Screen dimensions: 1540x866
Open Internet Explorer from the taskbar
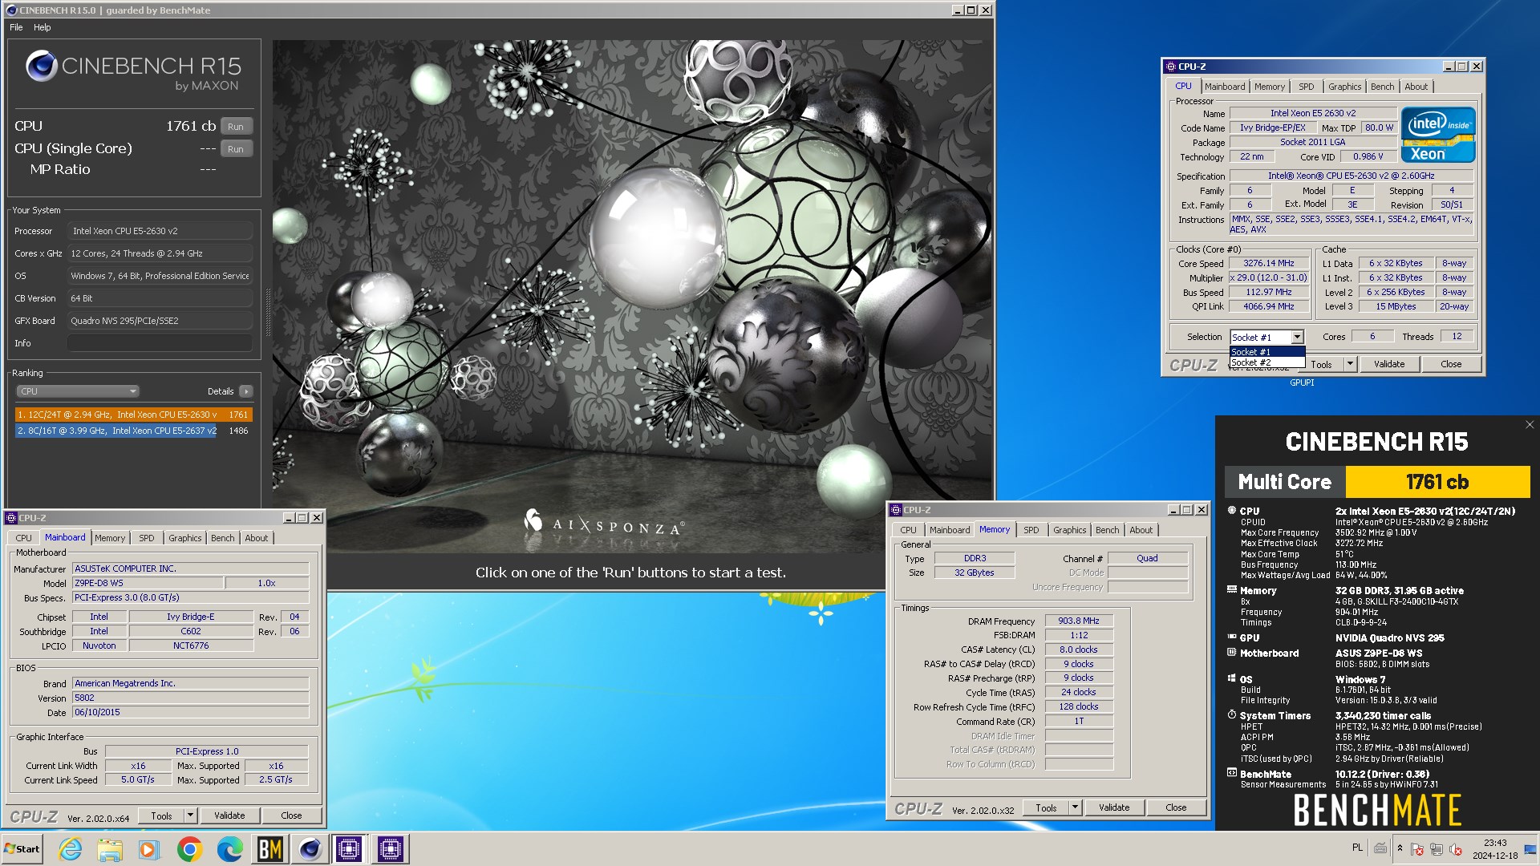[x=70, y=849]
